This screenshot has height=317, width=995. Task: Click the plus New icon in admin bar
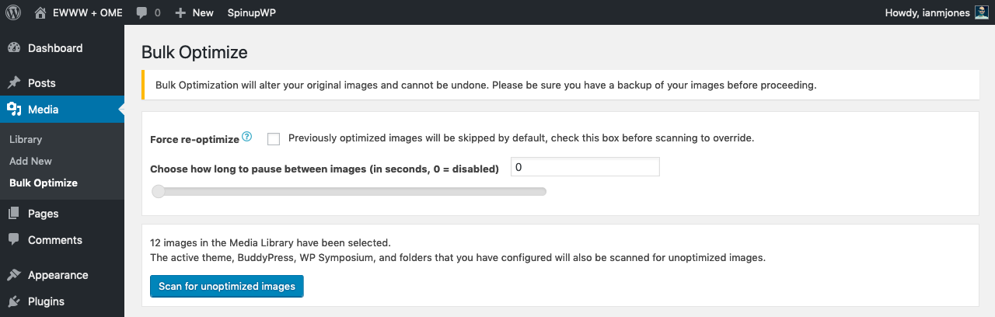(x=180, y=13)
